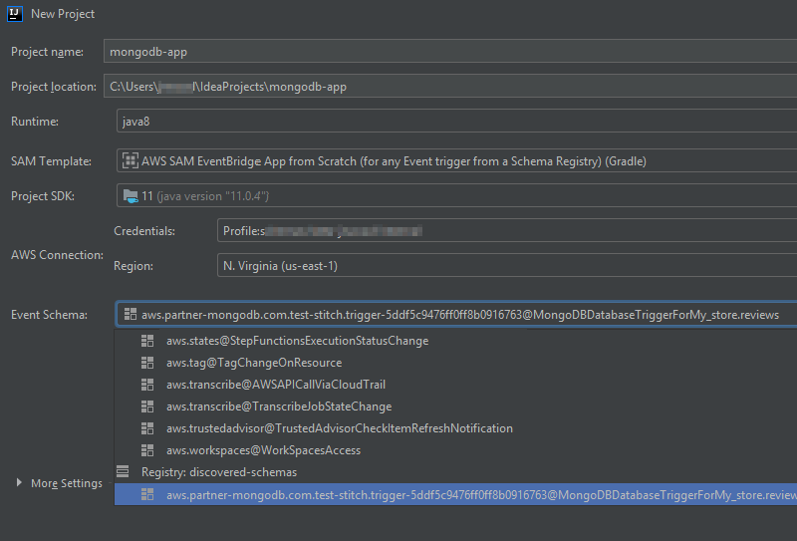Click the 'SAM Template:' label
797x541 pixels.
(x=52, y=161)
